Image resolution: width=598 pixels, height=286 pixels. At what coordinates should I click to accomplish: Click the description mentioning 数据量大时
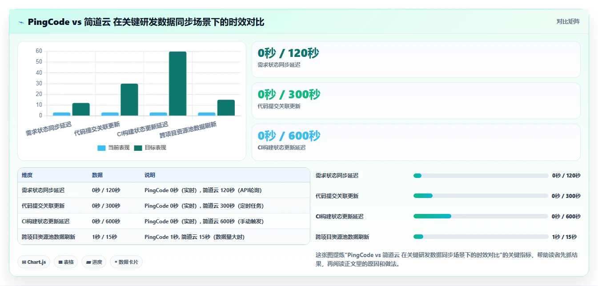tap(195, 237)
